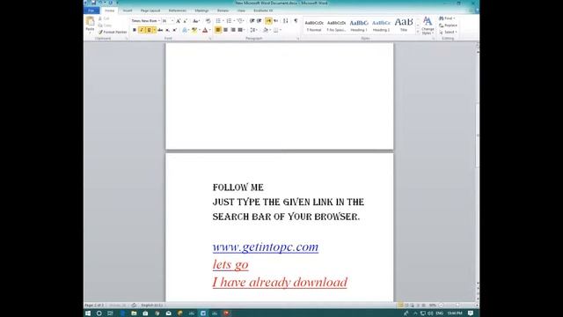
Task: Open the font name dropdown
Action: (x=158, y=21)
